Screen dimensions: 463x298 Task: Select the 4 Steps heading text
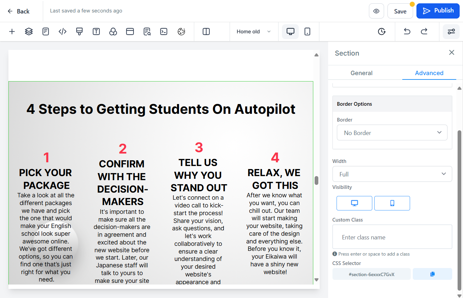(161, 109)
